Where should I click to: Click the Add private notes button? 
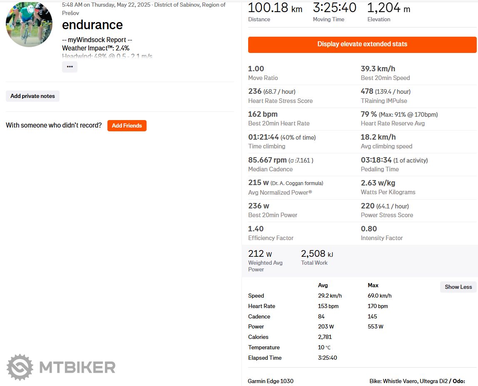point(32,96)
